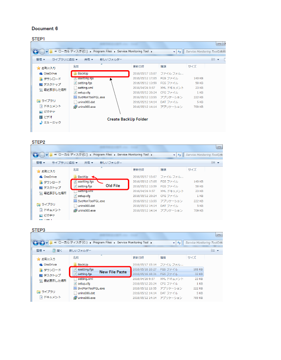Click 新しいフォルダー button in STEP2 toolbar
Image resolution: width=281 pixels, height=360 pixels.
[111, 163]
